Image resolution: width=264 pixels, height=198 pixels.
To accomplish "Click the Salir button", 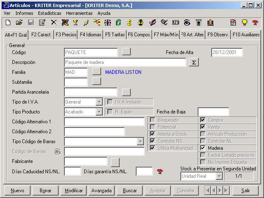I will 245,191.
